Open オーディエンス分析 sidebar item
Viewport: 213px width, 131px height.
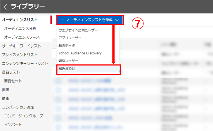20,29
